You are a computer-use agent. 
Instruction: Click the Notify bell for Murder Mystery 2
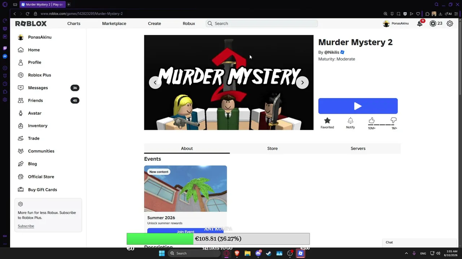(350, 121)
